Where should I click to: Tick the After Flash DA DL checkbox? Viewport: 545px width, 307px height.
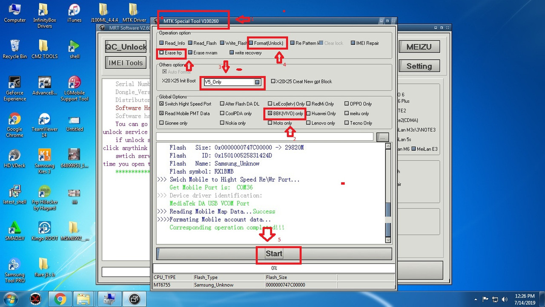coord(222,104)
